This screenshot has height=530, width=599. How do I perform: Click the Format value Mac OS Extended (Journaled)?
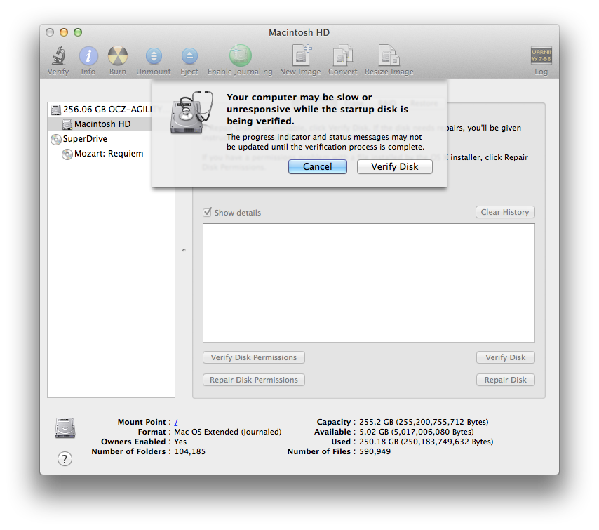click(x=228, y=432)
